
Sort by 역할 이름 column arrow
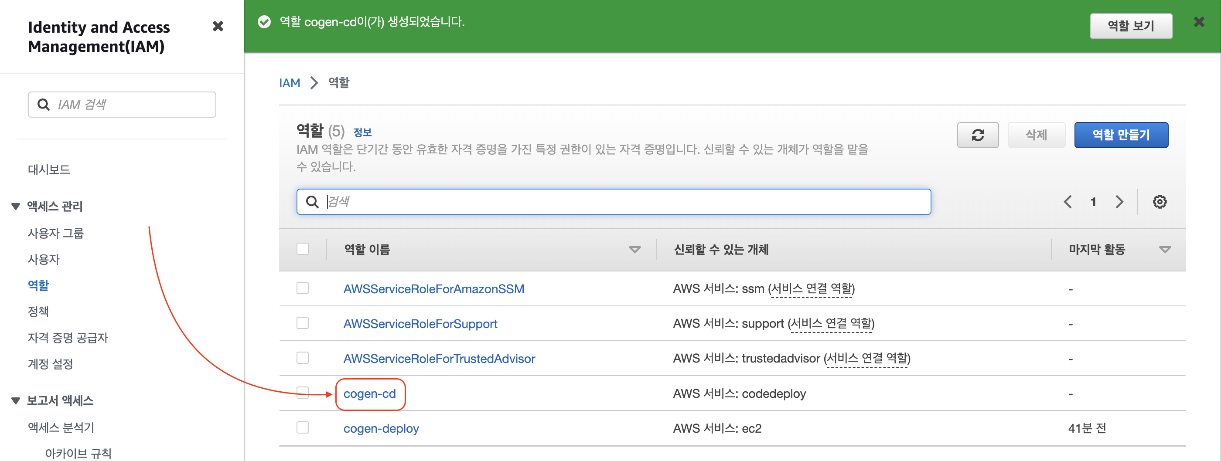click(634, 250)
